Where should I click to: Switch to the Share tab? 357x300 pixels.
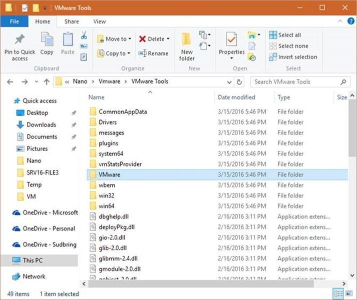click(72, 21)
